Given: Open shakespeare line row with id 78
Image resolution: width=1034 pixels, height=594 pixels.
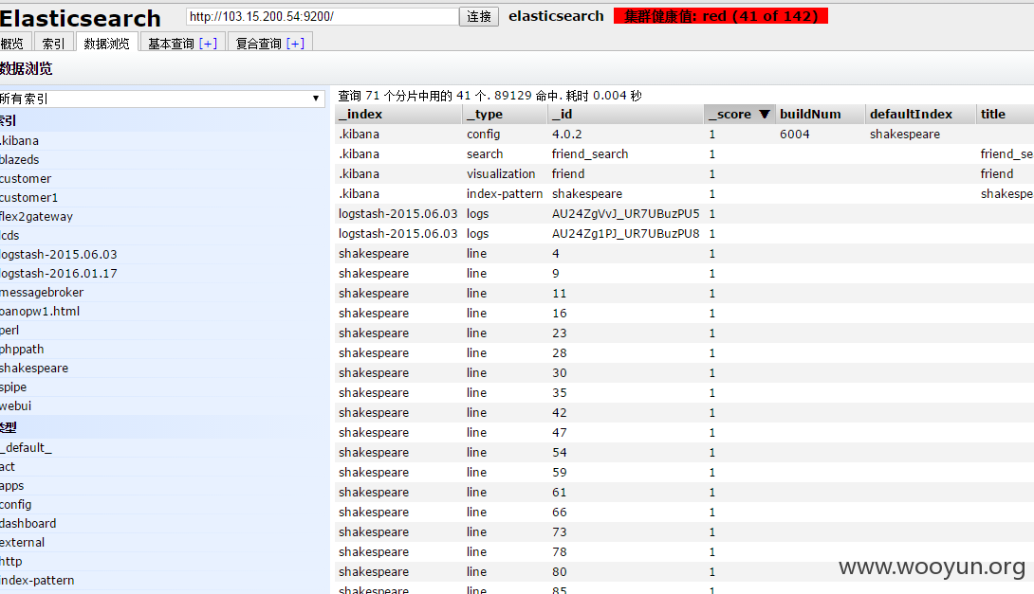Looking at the screenshot, I should tap(685, 552).
